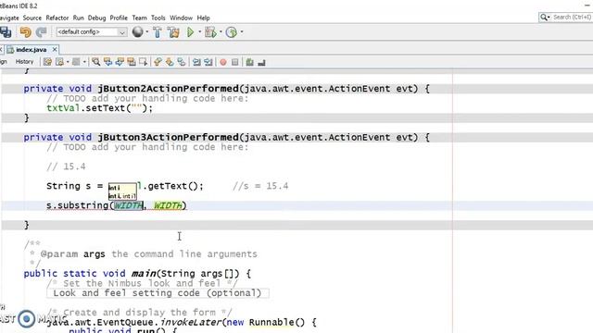Click the Toggle Bookmark icon
Image resolution: width=593 pixels, height=333 pixels.
[x=182, y=62]
